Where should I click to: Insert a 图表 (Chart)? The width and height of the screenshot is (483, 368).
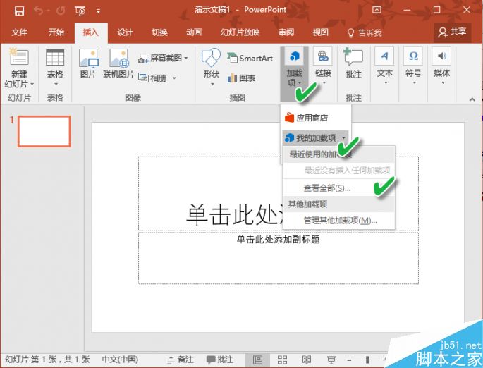pyautogui.click(x=241, y=78)
